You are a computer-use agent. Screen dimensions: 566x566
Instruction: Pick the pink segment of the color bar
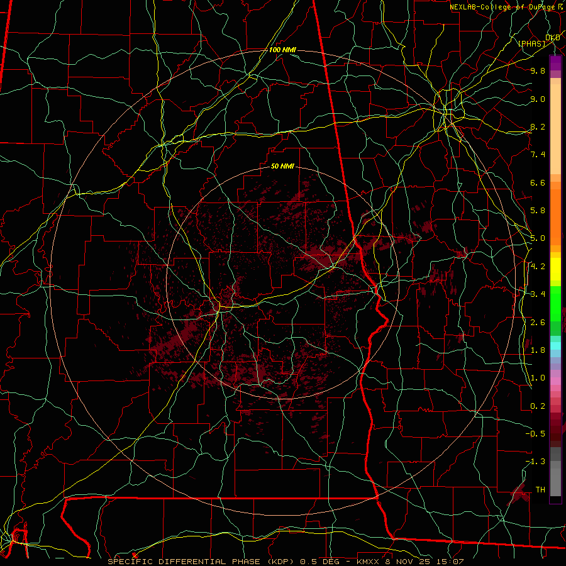(555, 381)
